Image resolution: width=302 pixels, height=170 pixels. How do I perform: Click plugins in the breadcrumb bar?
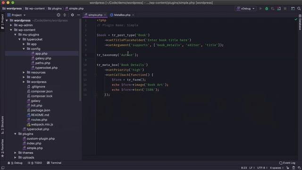click(x=55, y=8)
